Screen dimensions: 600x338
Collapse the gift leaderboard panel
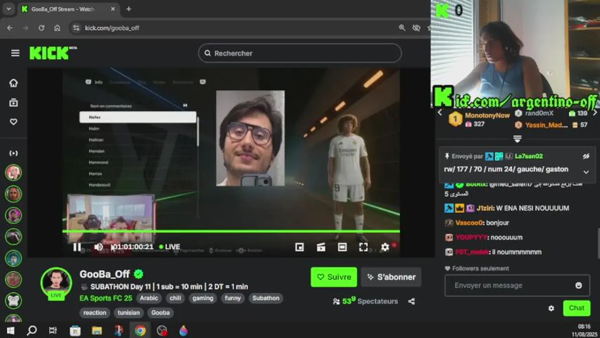point(517,139)
